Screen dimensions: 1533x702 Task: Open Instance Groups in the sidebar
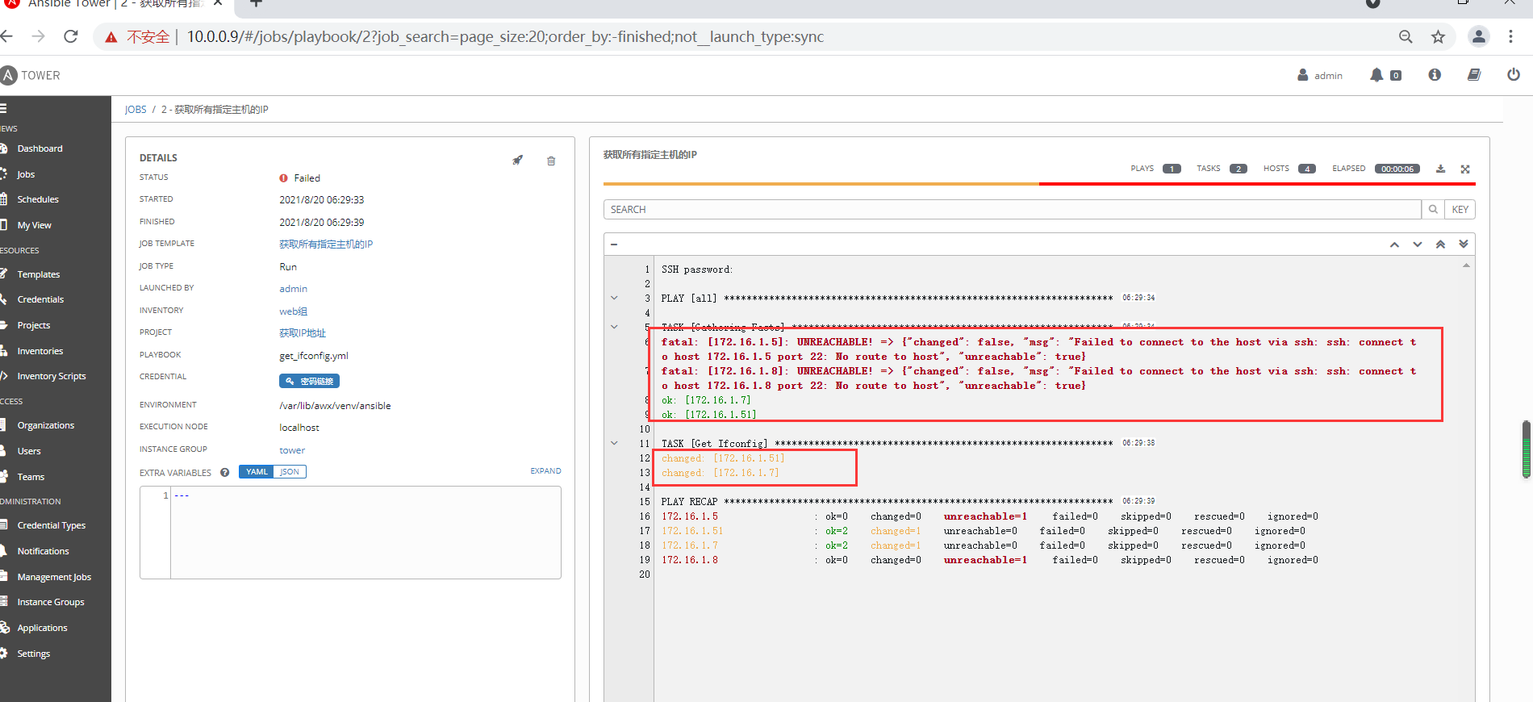(x=51, y=602)
